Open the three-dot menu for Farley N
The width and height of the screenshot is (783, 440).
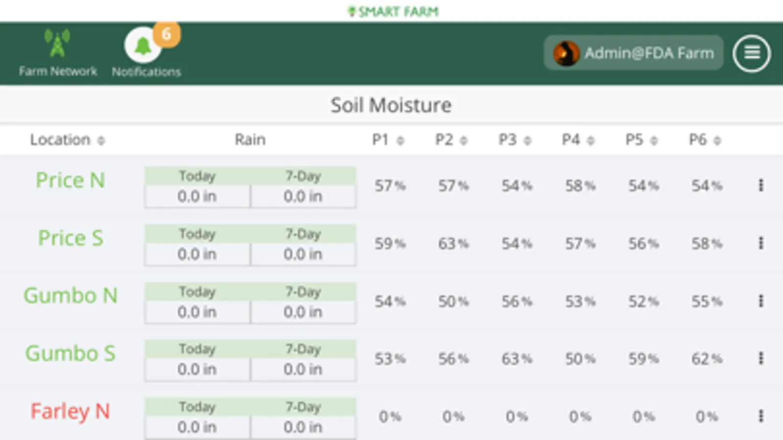pyautogui.click(x=760, y=416)
